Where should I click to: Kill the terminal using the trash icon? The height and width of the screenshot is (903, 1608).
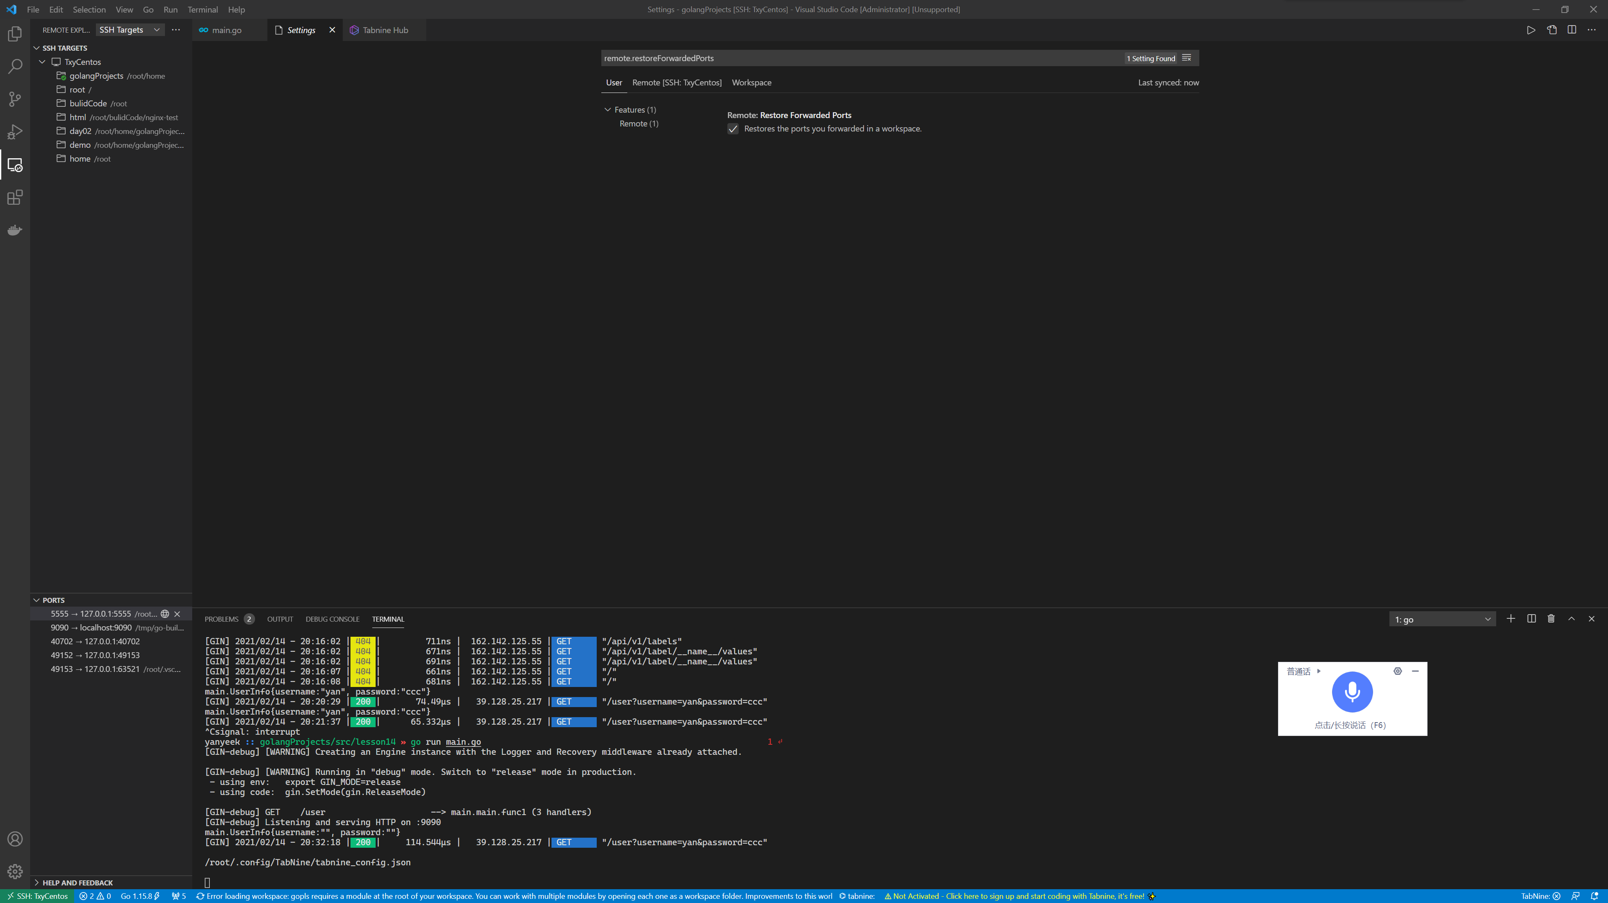tap(1551, 618)
